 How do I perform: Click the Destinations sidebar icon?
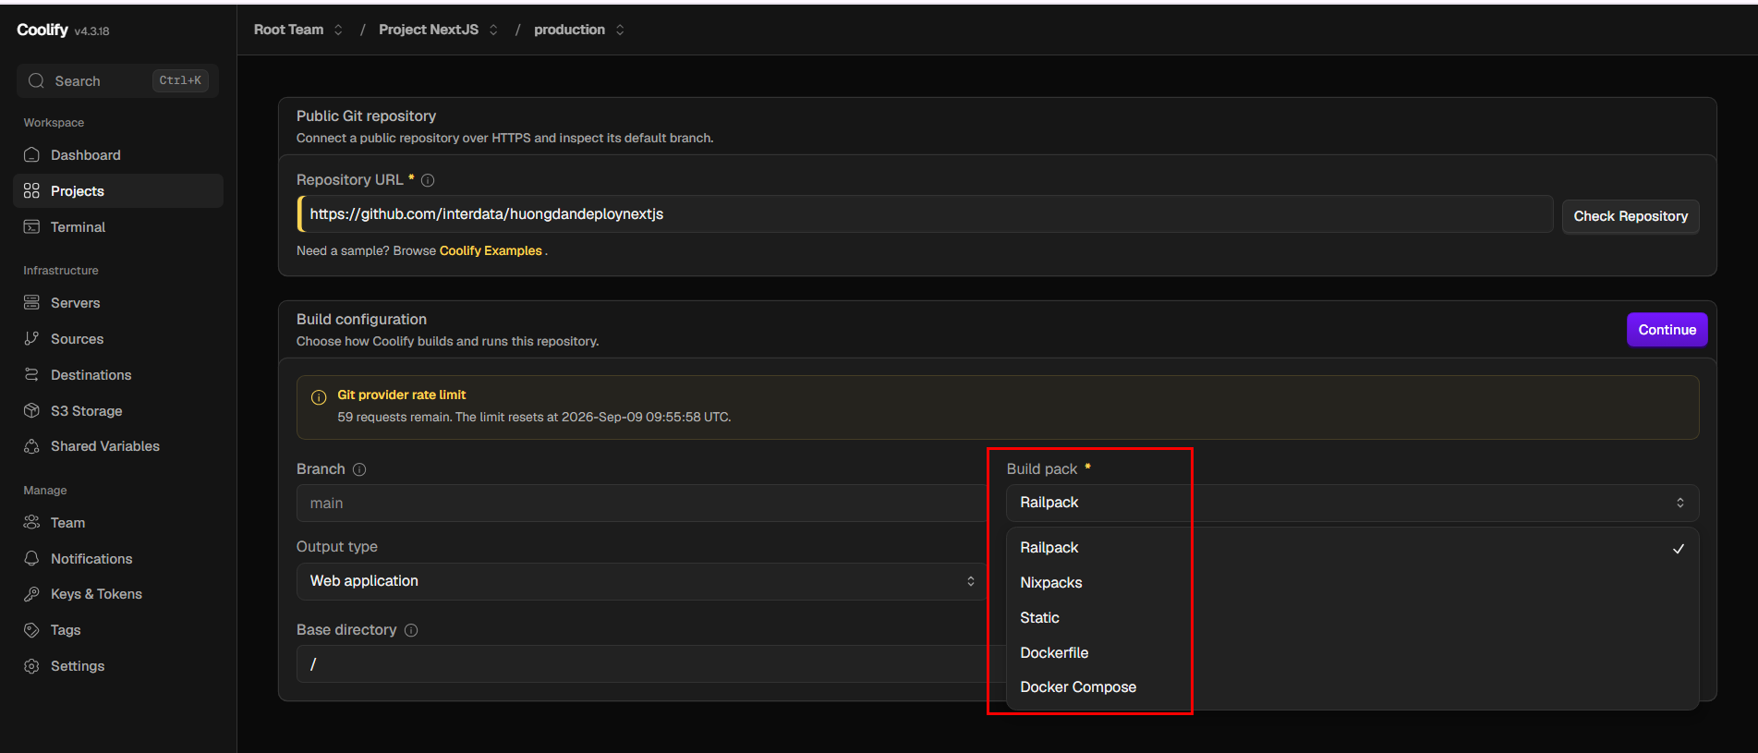(x=31, y=374)
